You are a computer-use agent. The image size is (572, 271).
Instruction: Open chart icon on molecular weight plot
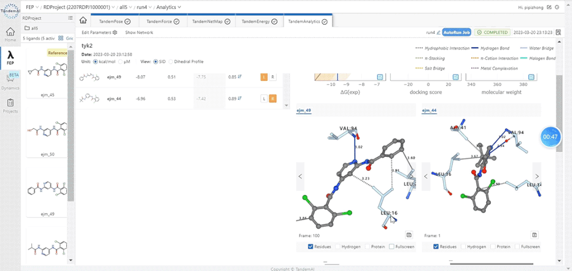coord(531,77)
